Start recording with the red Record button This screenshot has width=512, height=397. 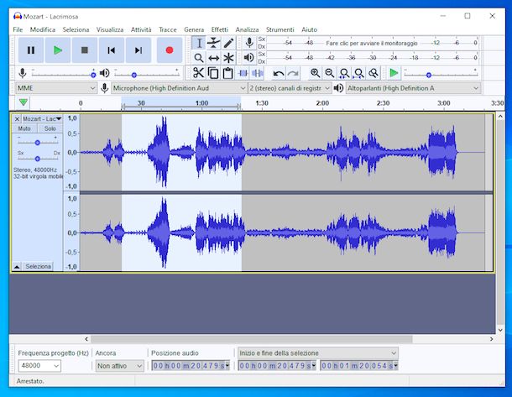point(170,50)
